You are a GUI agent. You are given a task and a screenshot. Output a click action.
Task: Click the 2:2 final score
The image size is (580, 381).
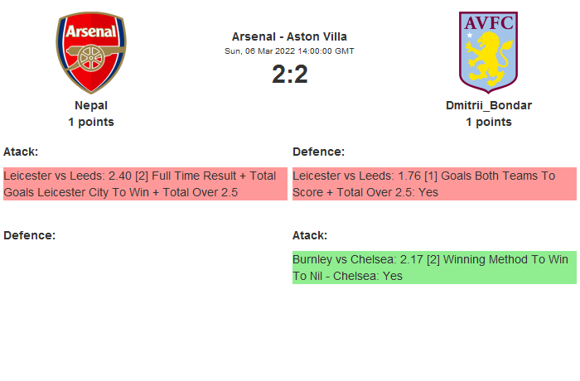[x=289, y=75]
